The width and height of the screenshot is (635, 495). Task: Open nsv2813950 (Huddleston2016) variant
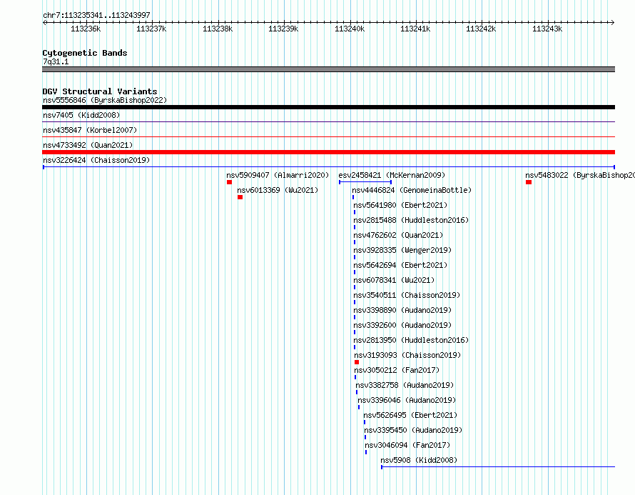tap(411, 340)
